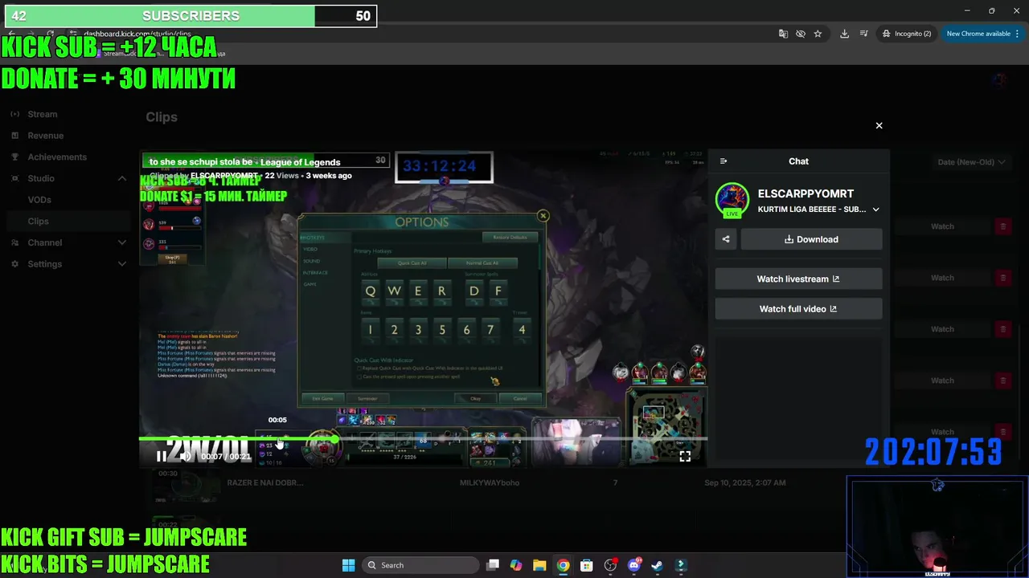
Task: Go to Stream in the sidebar
Action: coord(42,114)
